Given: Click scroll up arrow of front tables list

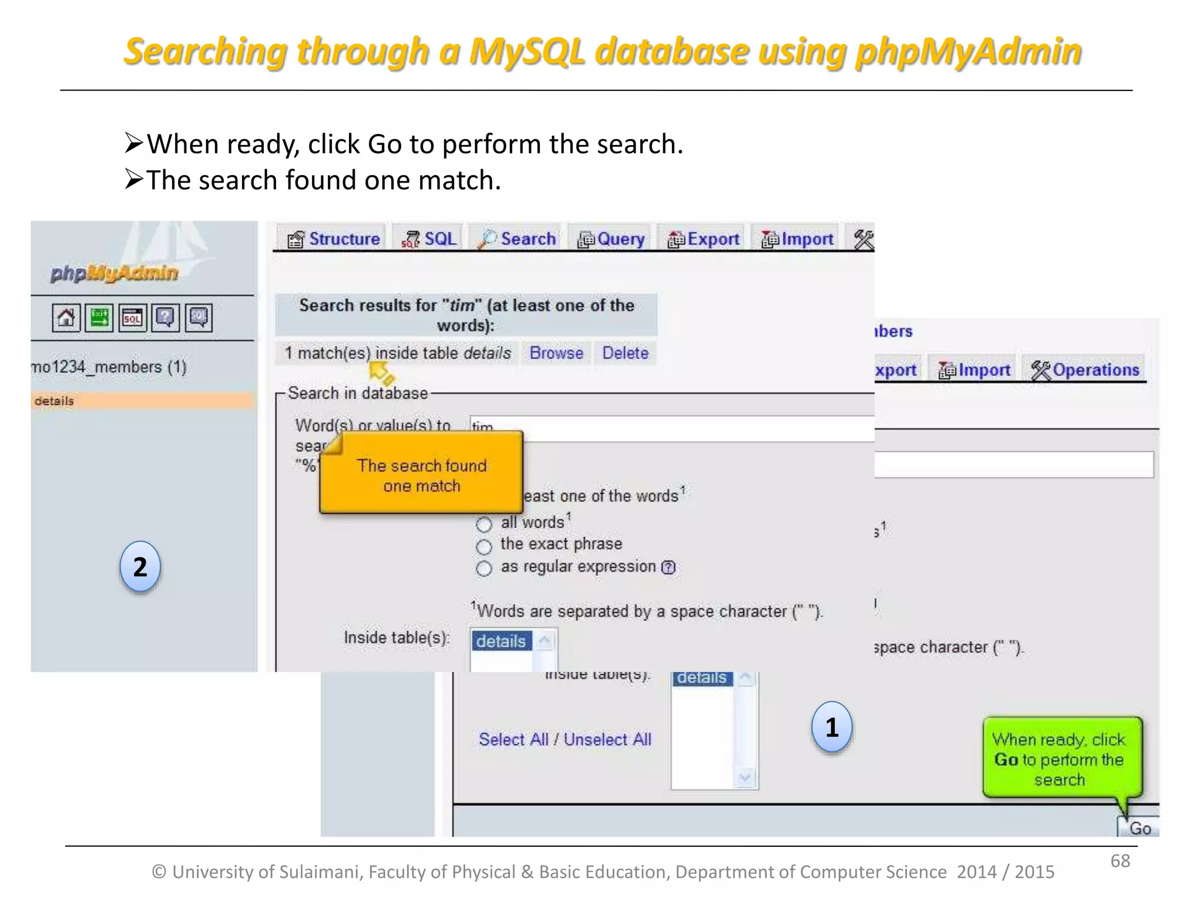Looking at the screenshot, I should point(545,640).
